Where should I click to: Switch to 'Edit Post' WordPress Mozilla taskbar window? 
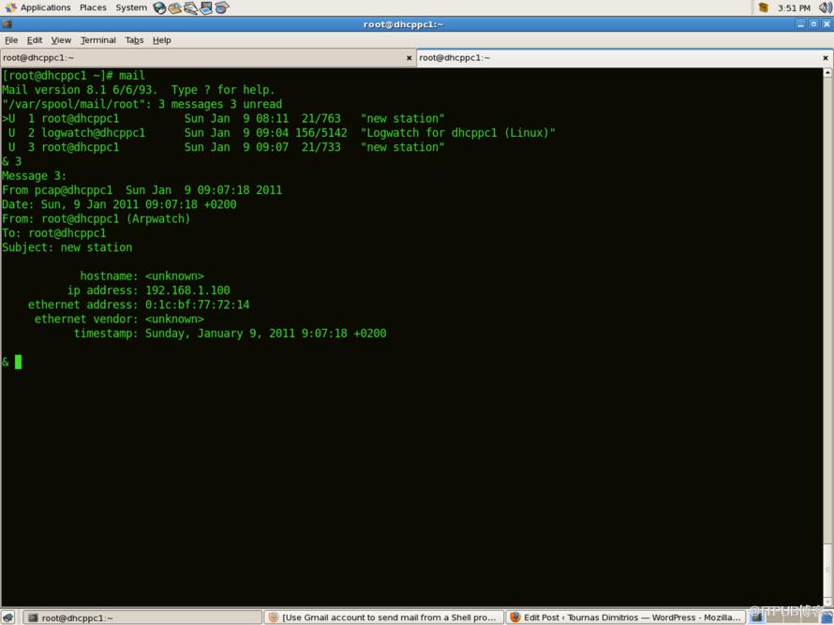click(626, 617)
